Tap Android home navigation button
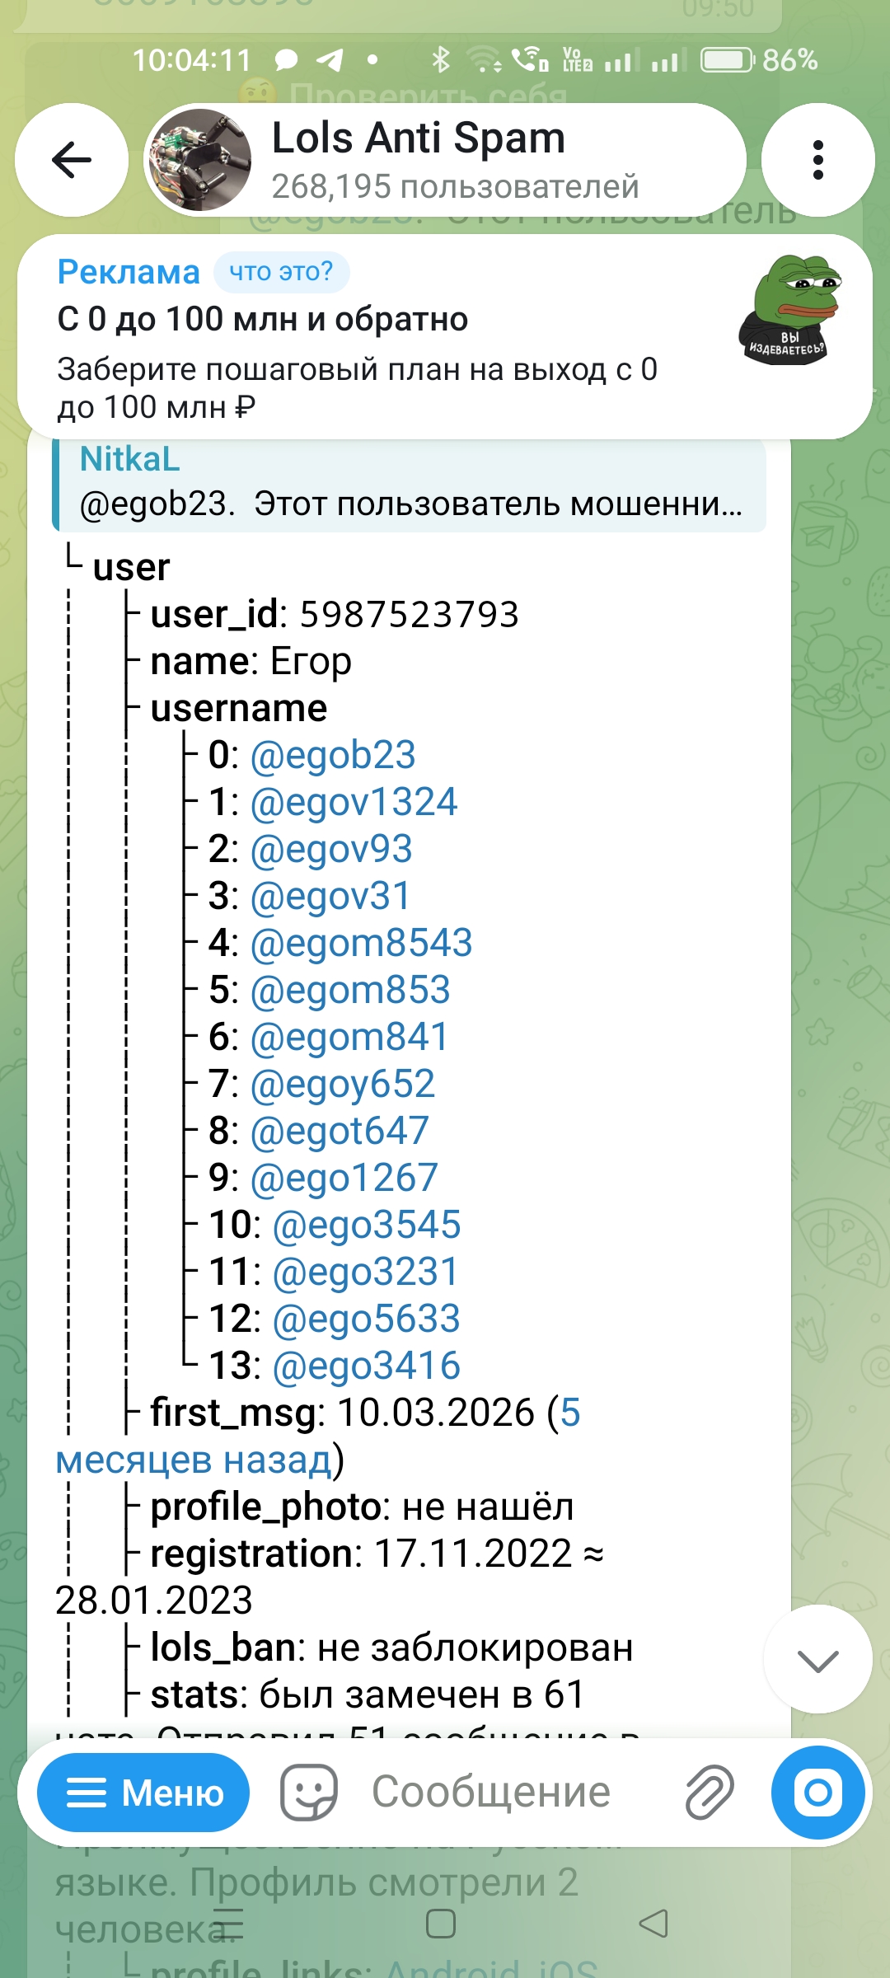The image size is (890, 1978). (x=441, y=1924)
